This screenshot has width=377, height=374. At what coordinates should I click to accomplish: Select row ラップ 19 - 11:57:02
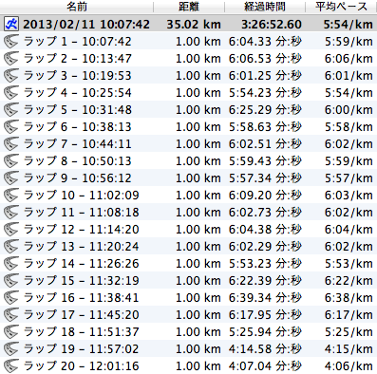pyautogui.click(x=188, y=348)
